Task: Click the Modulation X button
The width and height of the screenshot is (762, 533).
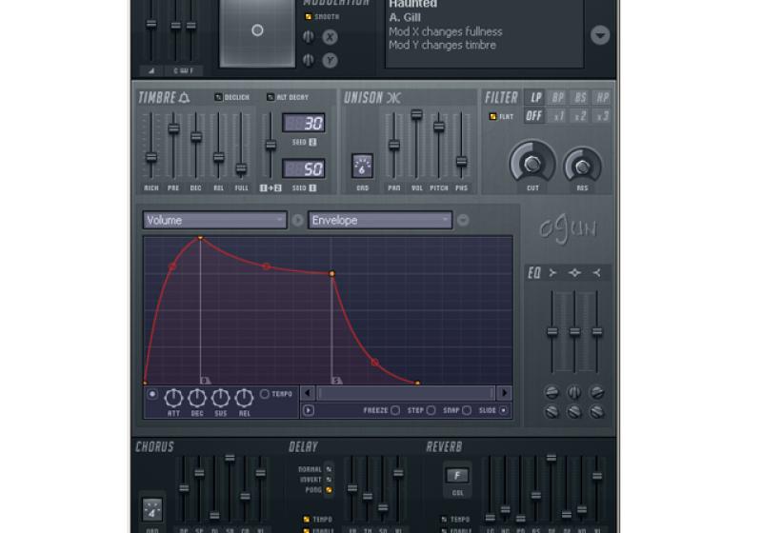Action: [x=330, y=37]
